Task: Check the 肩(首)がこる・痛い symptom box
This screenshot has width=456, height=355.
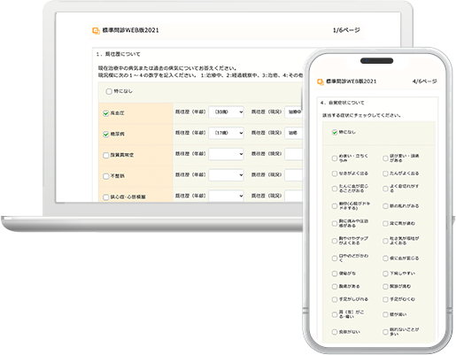Action: tap(335, 314)
